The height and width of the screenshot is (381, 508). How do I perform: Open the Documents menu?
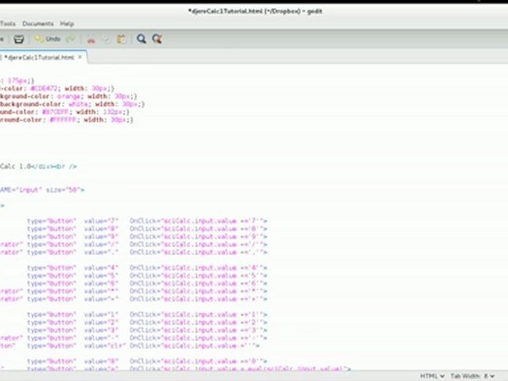[38, 24]
